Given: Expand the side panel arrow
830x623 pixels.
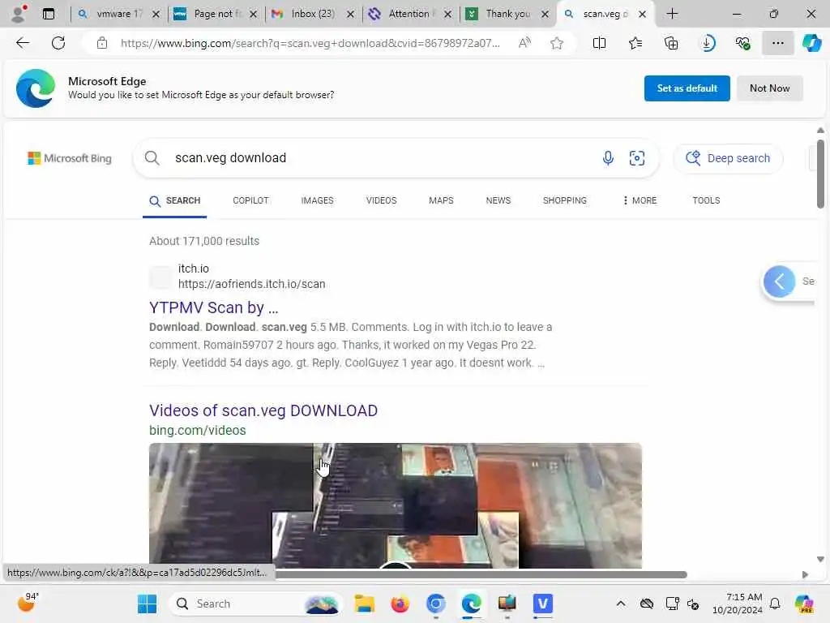Looking at the screenshot, I should point(779,281).
